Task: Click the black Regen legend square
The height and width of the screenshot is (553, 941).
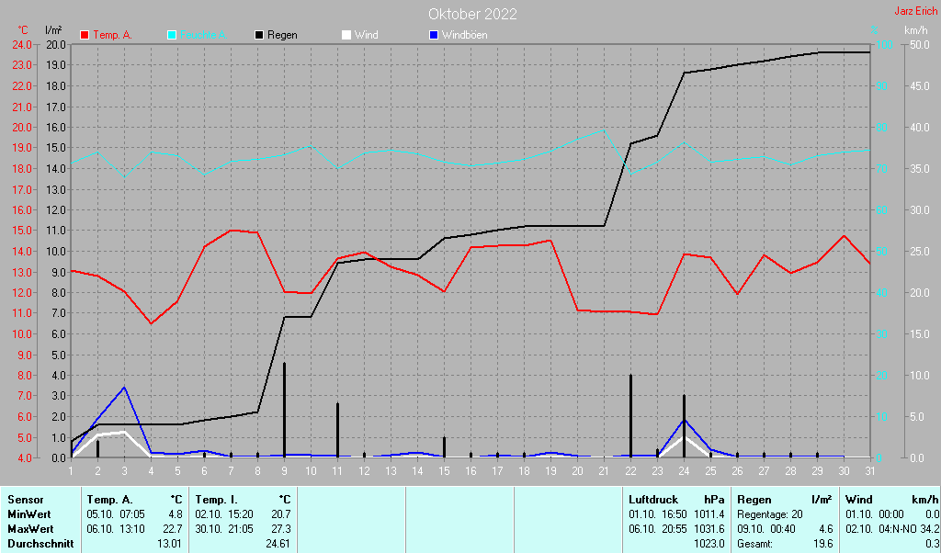Action: 259,35
